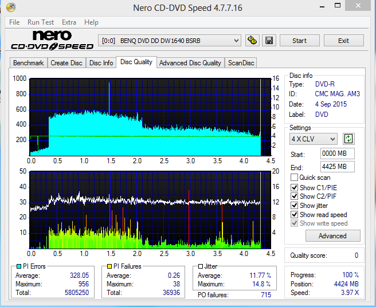Click Jitter maximum value 14.8 %
Screen dimensions: 376x307
click(261, 284)
